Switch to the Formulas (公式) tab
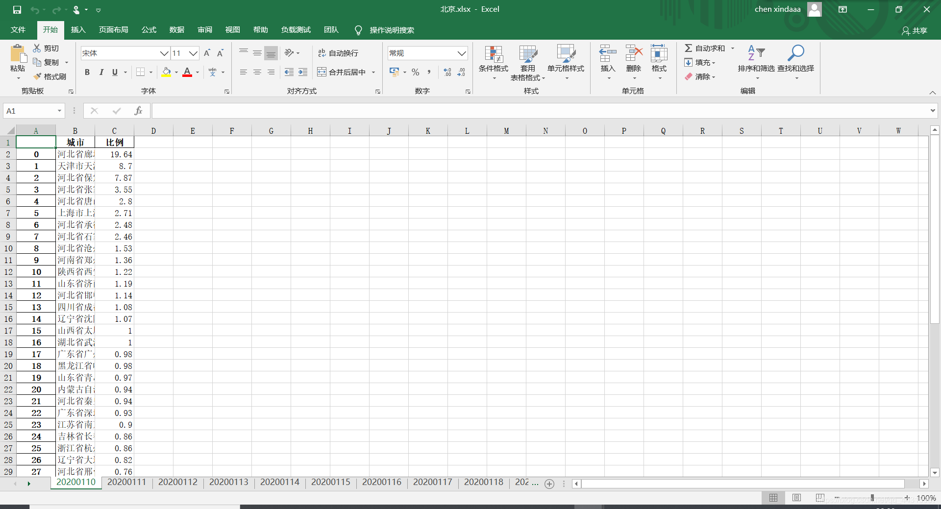941x509 pixels. pos(149,30)
